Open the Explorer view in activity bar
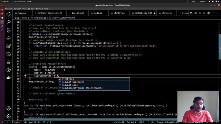Viewport: 221px width, 124px height. coord(9,14)
